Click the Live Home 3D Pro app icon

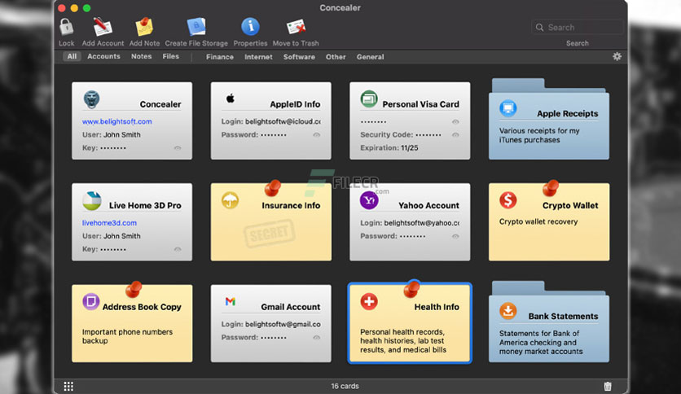pyautogui.click(x=91, y=201)
